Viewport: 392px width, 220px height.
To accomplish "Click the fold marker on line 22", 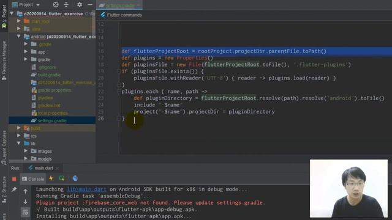I will (119, 92).
